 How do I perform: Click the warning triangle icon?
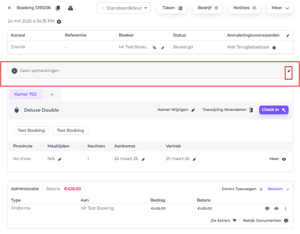(71, 8)
